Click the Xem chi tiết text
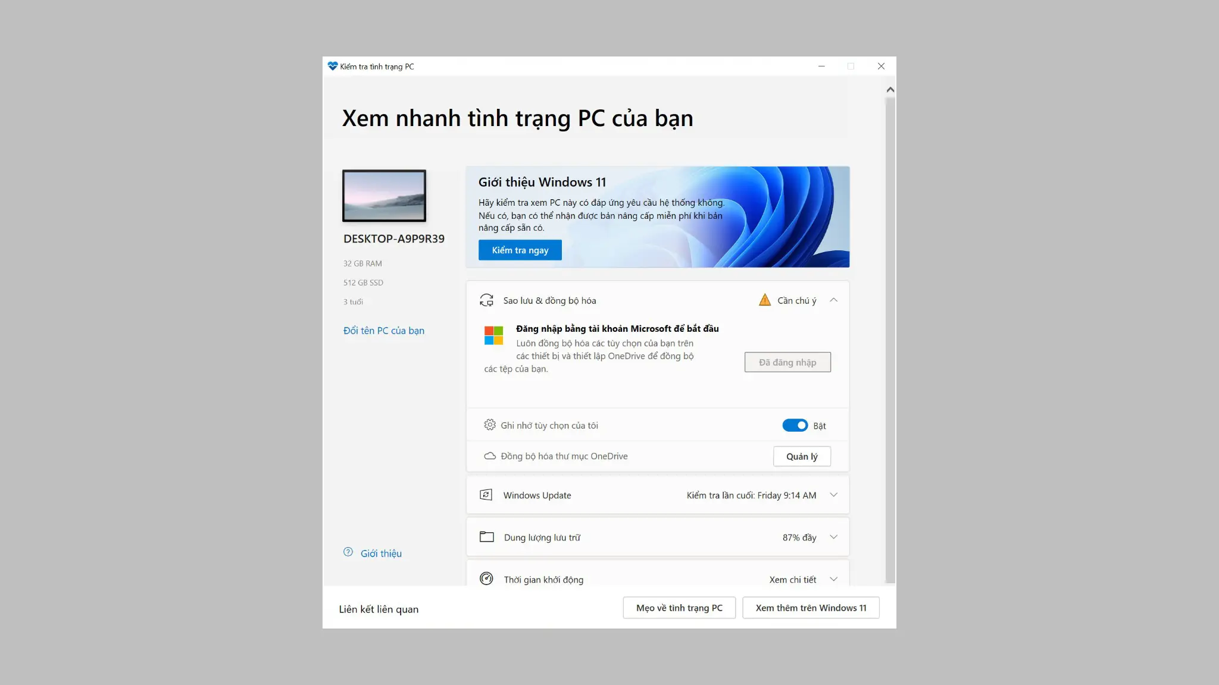Viewport: 1219px width, 685px height. [x=793, y=580]
